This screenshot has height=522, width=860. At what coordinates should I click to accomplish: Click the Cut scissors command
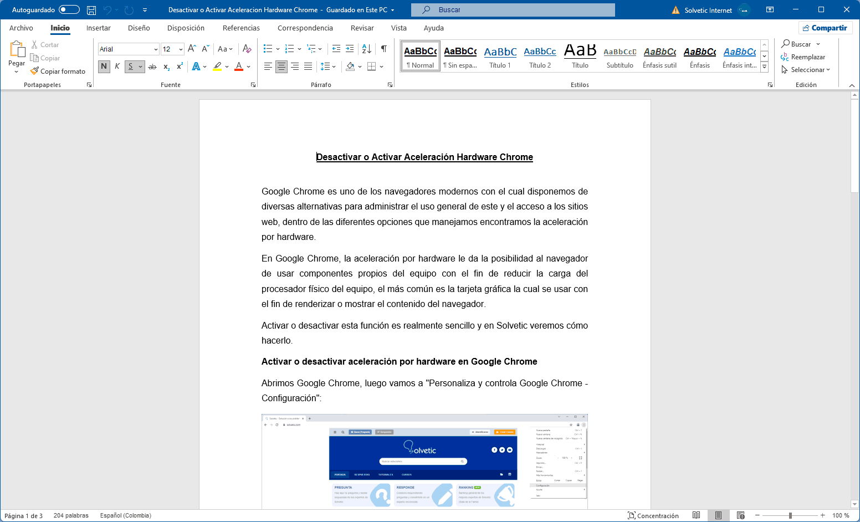[x=45, y=45]
